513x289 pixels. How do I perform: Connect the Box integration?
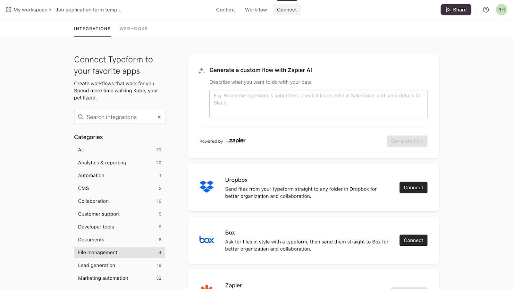[x=413, y=240]
